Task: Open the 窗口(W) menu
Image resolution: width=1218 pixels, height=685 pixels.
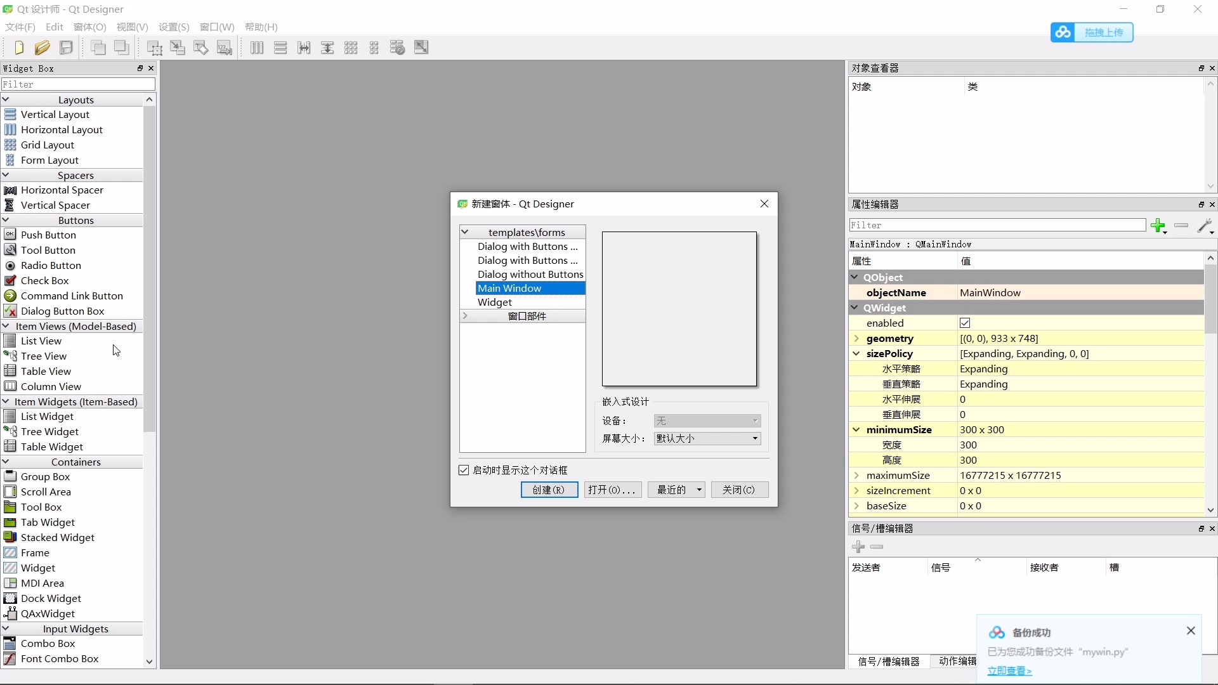Action: 217,27
